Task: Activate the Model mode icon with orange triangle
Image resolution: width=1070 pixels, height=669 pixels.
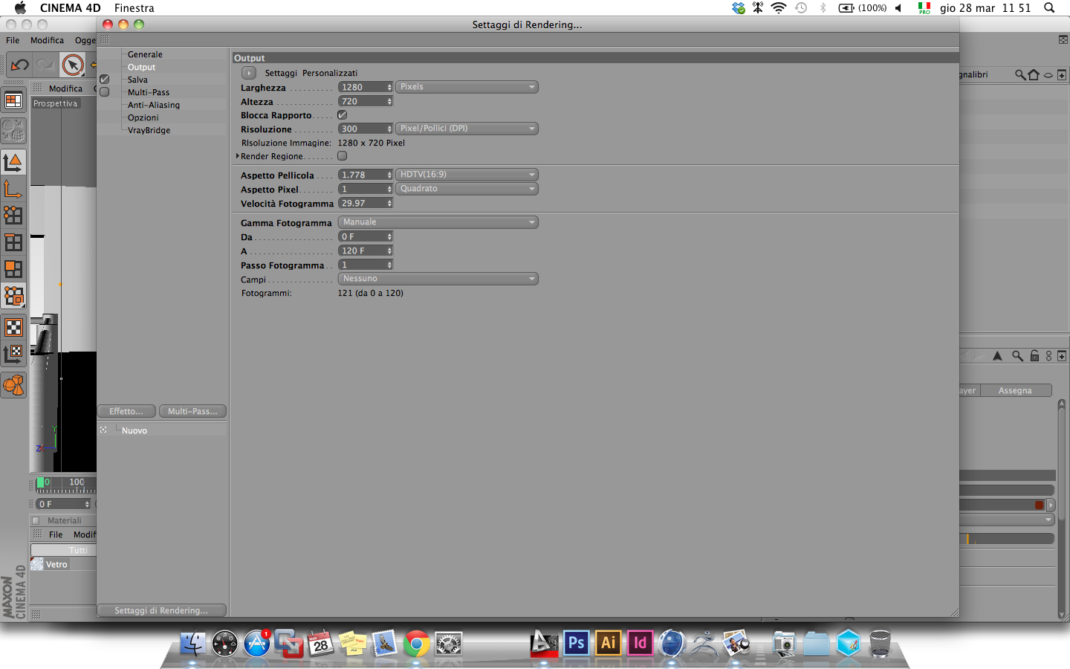Action: (13, 162)
